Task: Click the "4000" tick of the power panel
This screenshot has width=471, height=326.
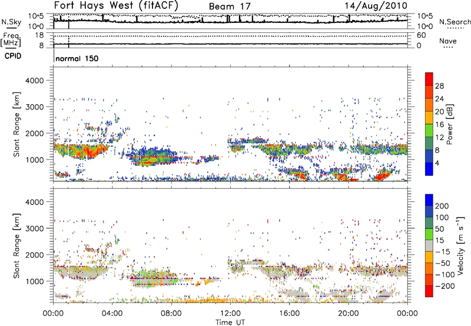Action: coord(34,81)
